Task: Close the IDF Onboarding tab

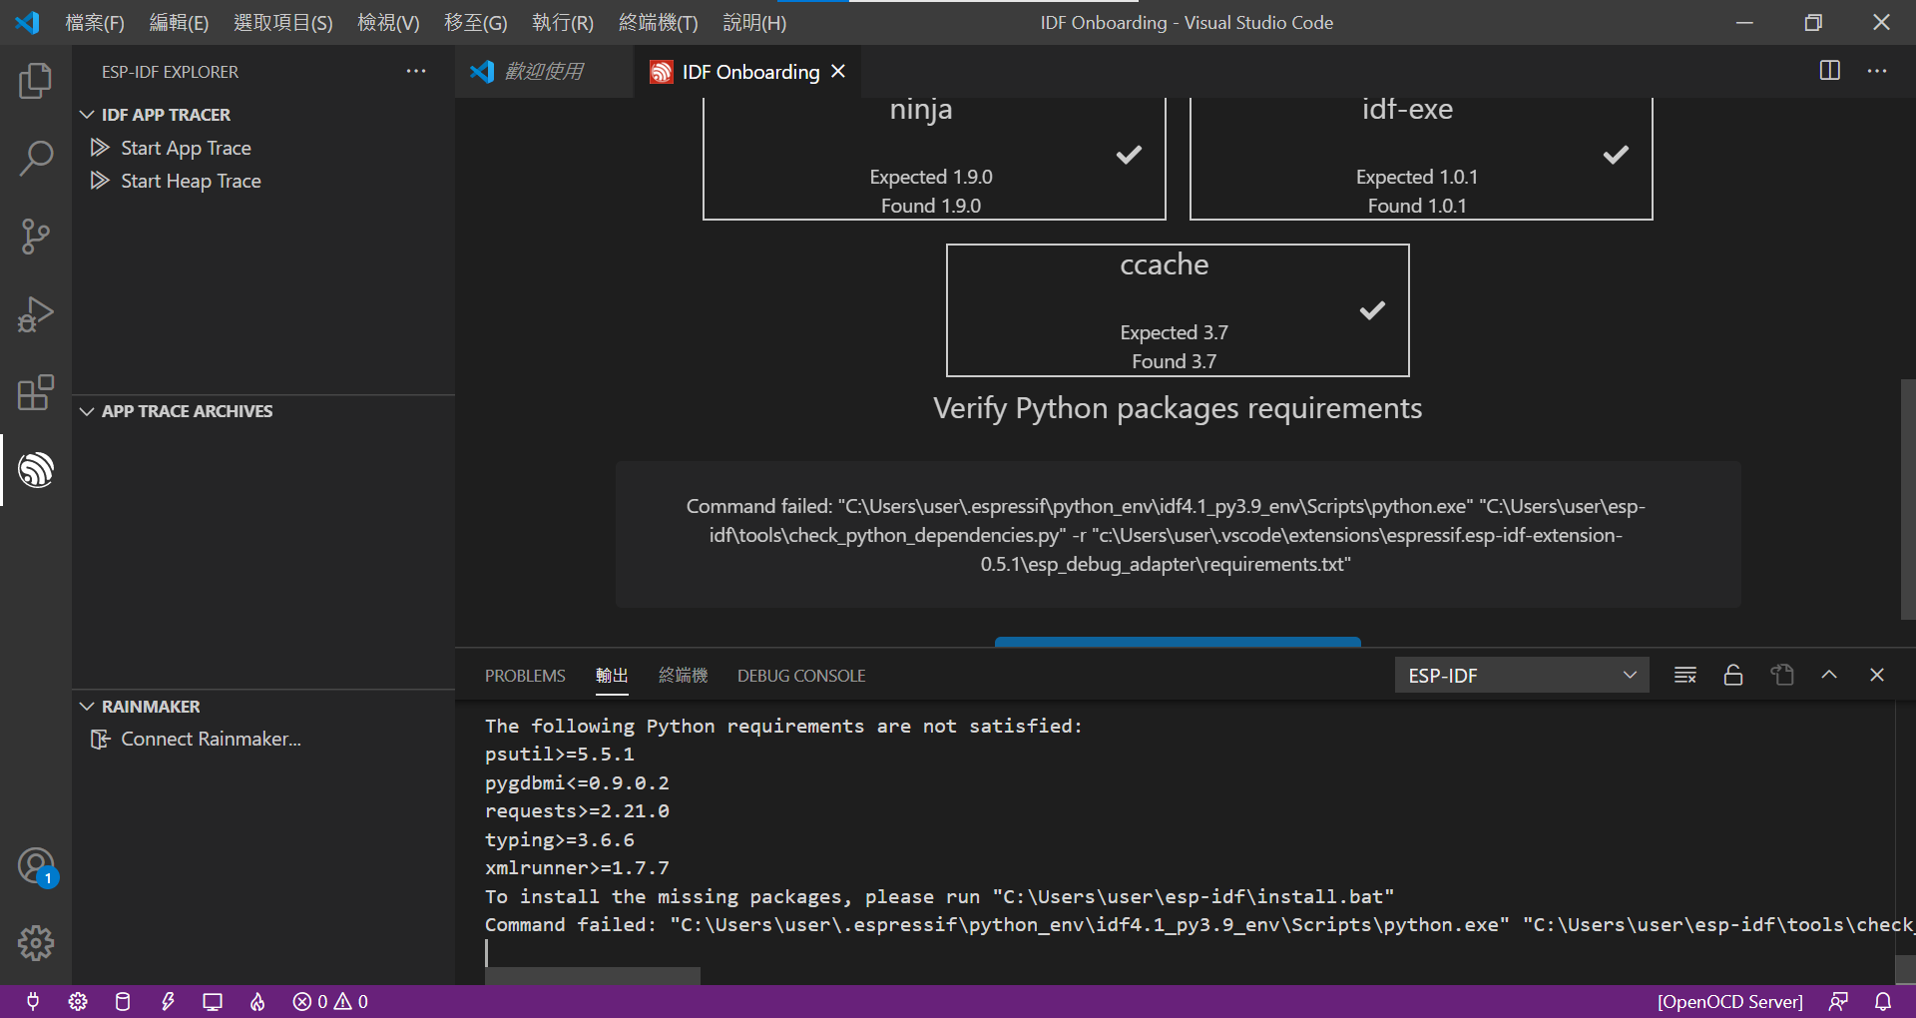Action: pyautogui.click(x=838, y=71)
